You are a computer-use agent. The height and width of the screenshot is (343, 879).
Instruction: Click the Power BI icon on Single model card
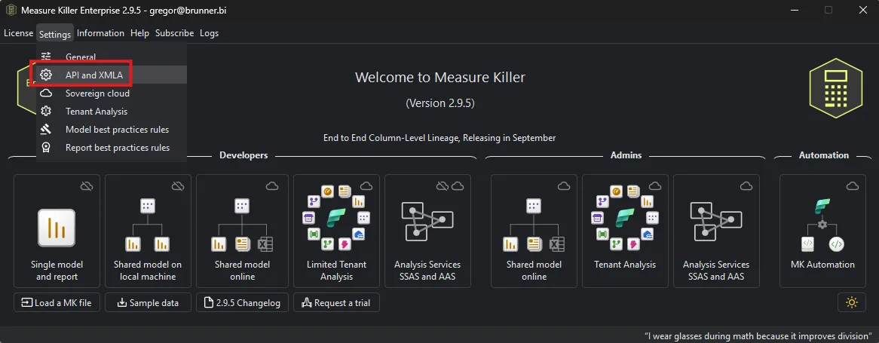(x=57, y=228)
